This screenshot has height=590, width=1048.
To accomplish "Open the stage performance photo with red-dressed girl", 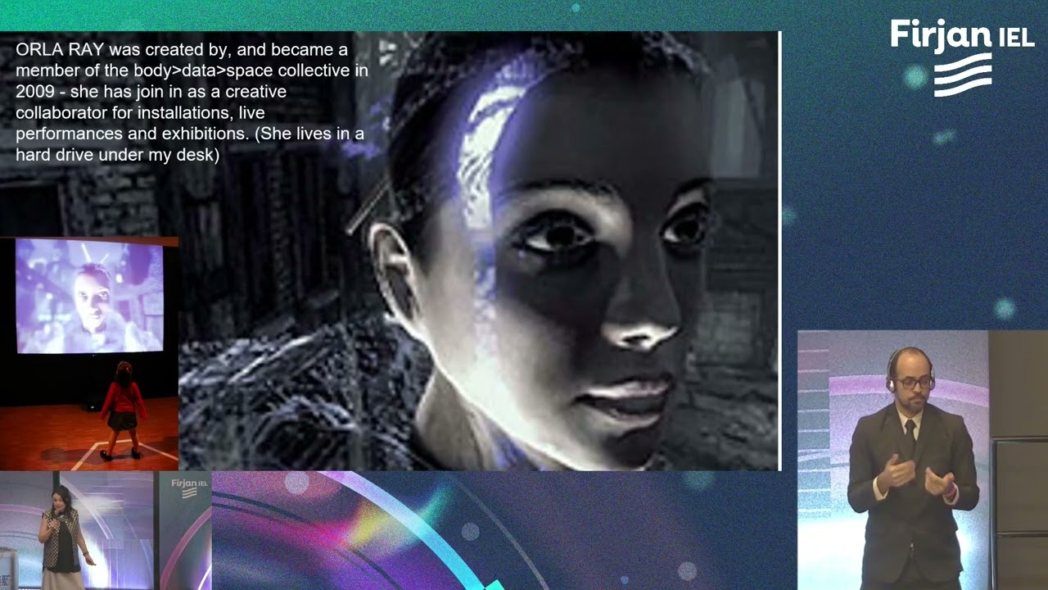I will pyautogui.click(x=88, y=354).
